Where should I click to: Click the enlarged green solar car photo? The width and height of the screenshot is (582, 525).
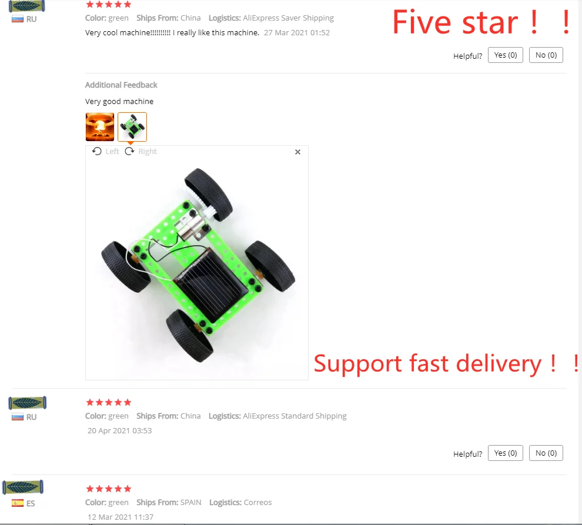[x=197, y=266]
